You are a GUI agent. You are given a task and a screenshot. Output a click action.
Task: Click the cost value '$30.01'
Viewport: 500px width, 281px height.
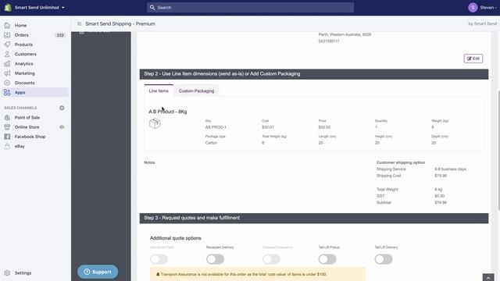click(268, 127)
